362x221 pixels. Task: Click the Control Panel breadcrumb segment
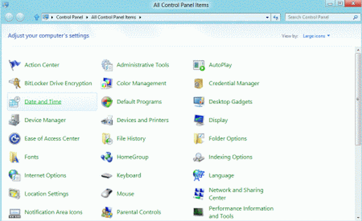[x=69, y=17]
